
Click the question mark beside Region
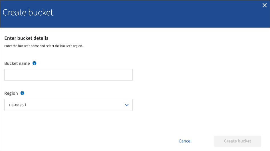tap(23, 93)
